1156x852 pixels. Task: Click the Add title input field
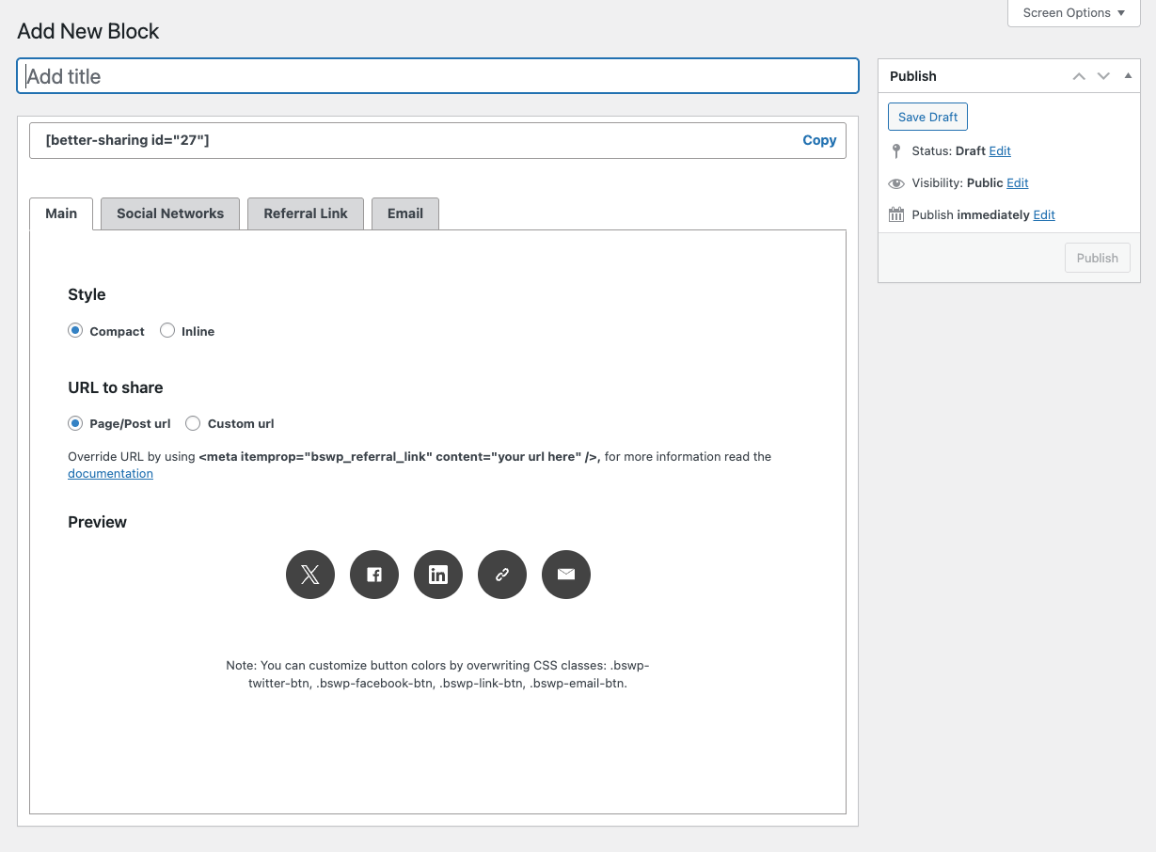coord(437,76)
